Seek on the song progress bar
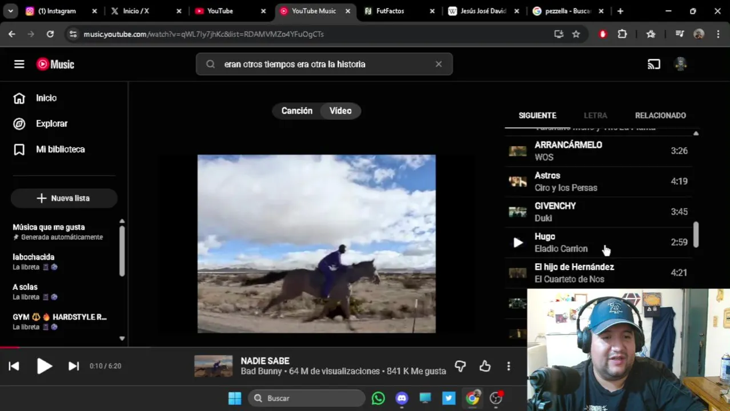 pos(263,346)
